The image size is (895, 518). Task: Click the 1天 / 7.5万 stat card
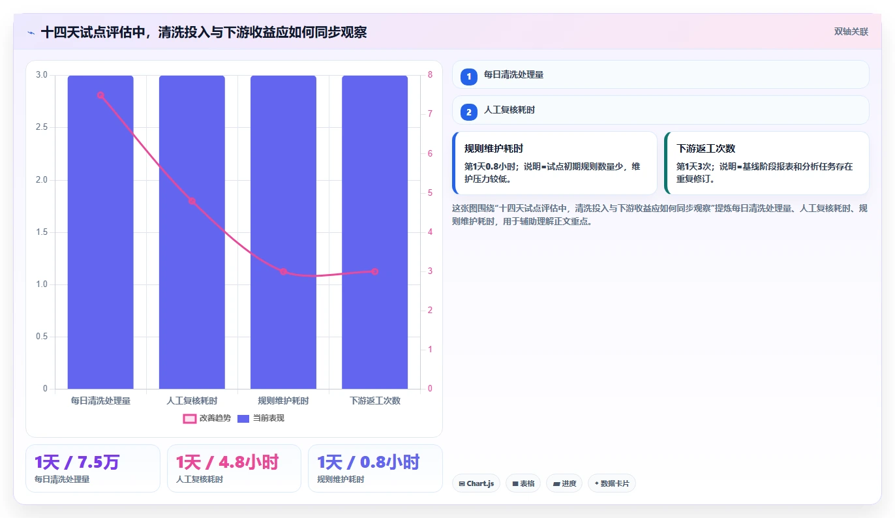click(93, 468)
